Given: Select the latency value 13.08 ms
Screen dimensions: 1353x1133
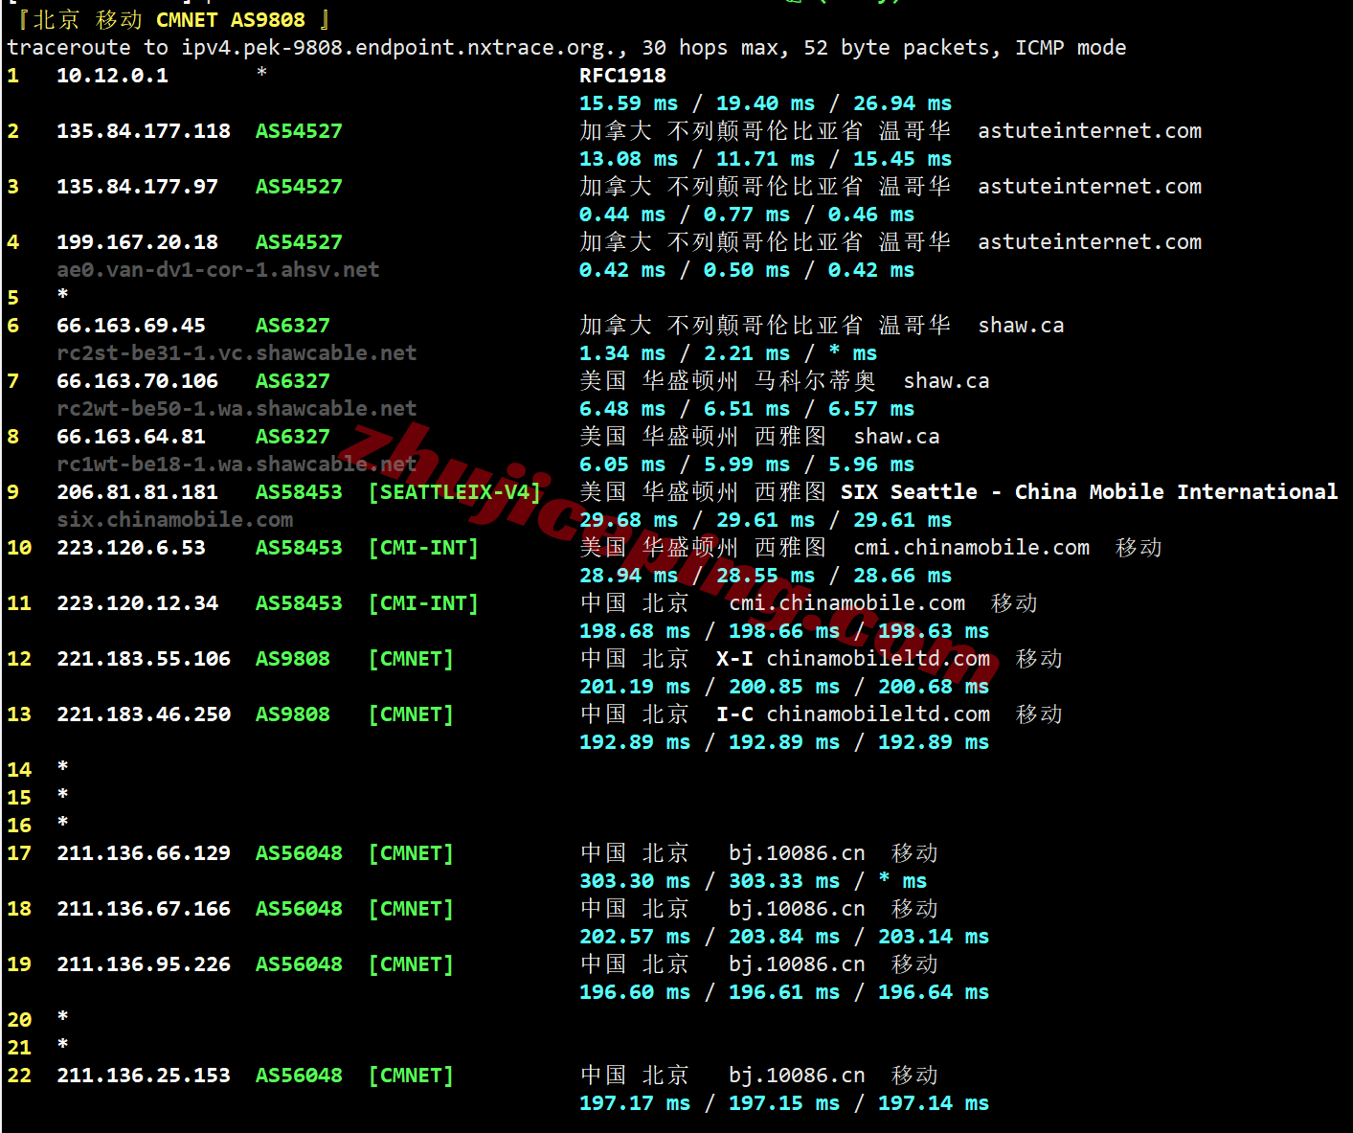Looking at the screenshot, I should [628, 159].
